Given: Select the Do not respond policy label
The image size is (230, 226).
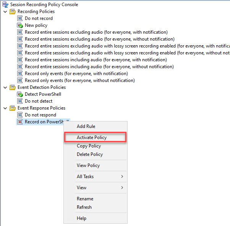Looking at the screenshot, I should tap(40, 115).
